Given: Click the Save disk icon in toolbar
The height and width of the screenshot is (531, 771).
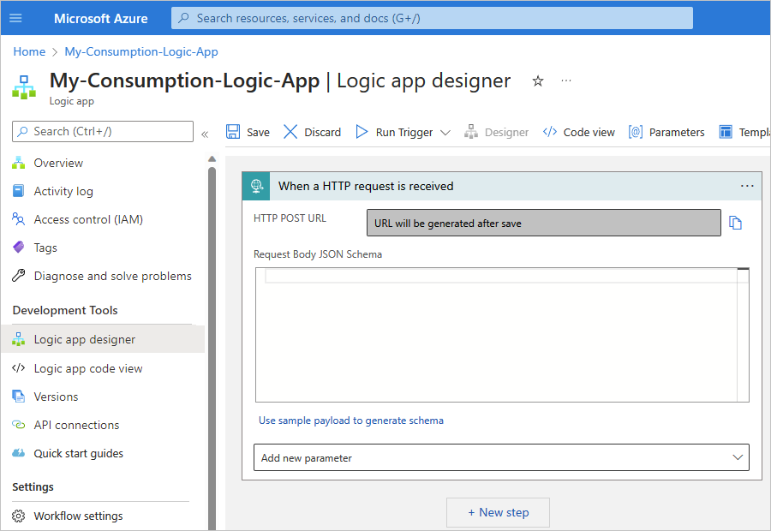Looking at the screenshot, I should pyautogui.click(x=233, y=132).
